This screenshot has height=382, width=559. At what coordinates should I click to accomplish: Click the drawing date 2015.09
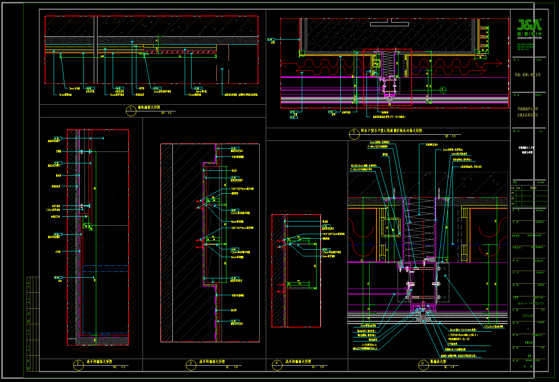click(x=528, y=316)
